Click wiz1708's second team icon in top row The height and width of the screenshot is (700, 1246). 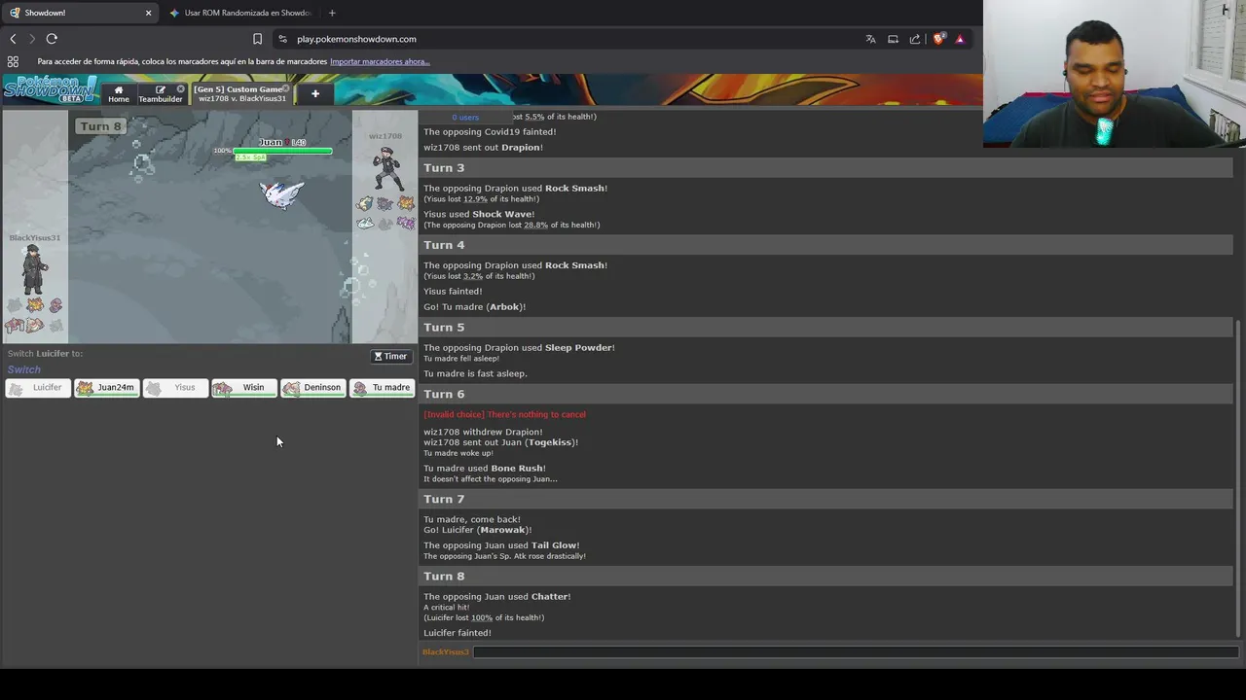385,203
